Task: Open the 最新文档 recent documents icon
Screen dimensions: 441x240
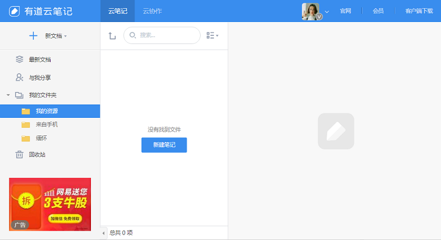Action: 20,59
